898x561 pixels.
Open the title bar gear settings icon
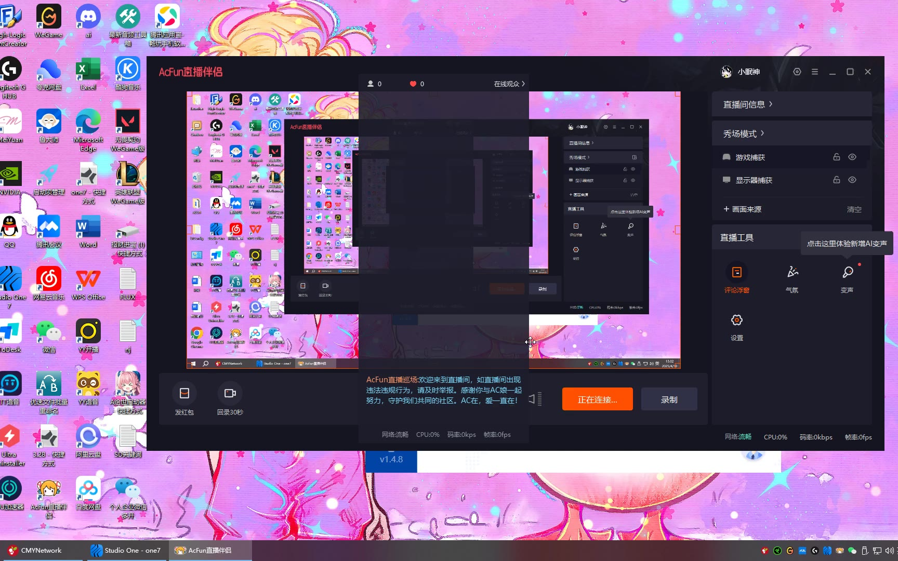pyautogui.click(x=797, y=72)
